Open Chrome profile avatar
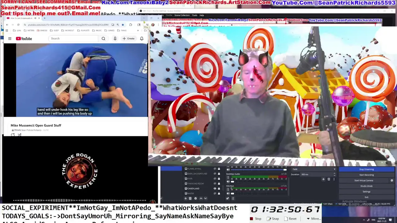Screen dimensions: 397x223 [x=153, y=25]
